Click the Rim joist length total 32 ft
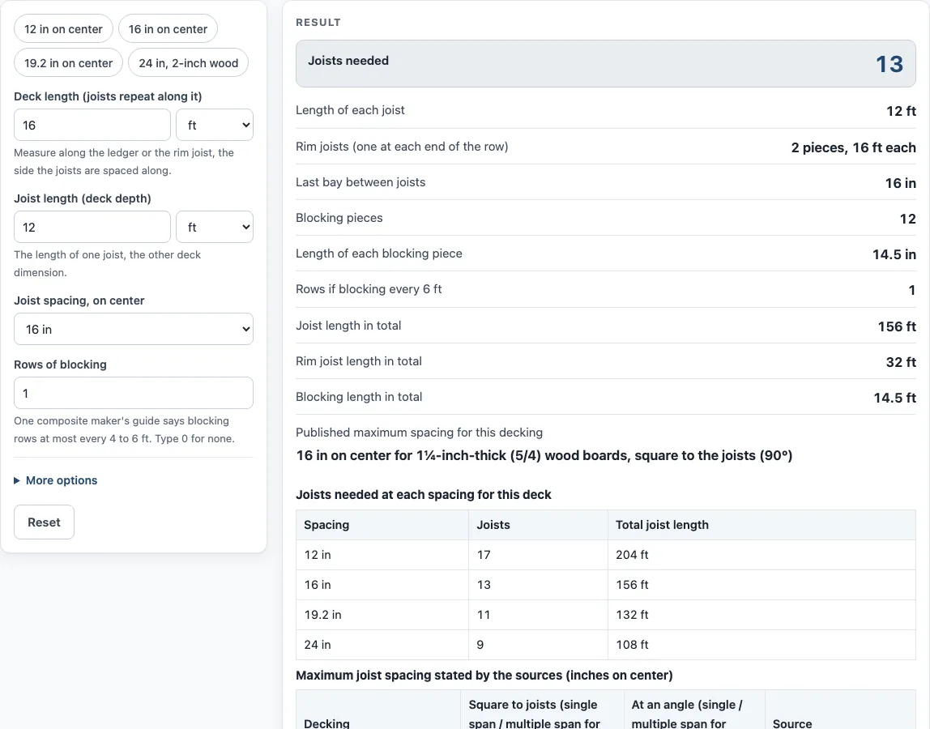This screenshot has height=729, width=930. click(901, 362)
